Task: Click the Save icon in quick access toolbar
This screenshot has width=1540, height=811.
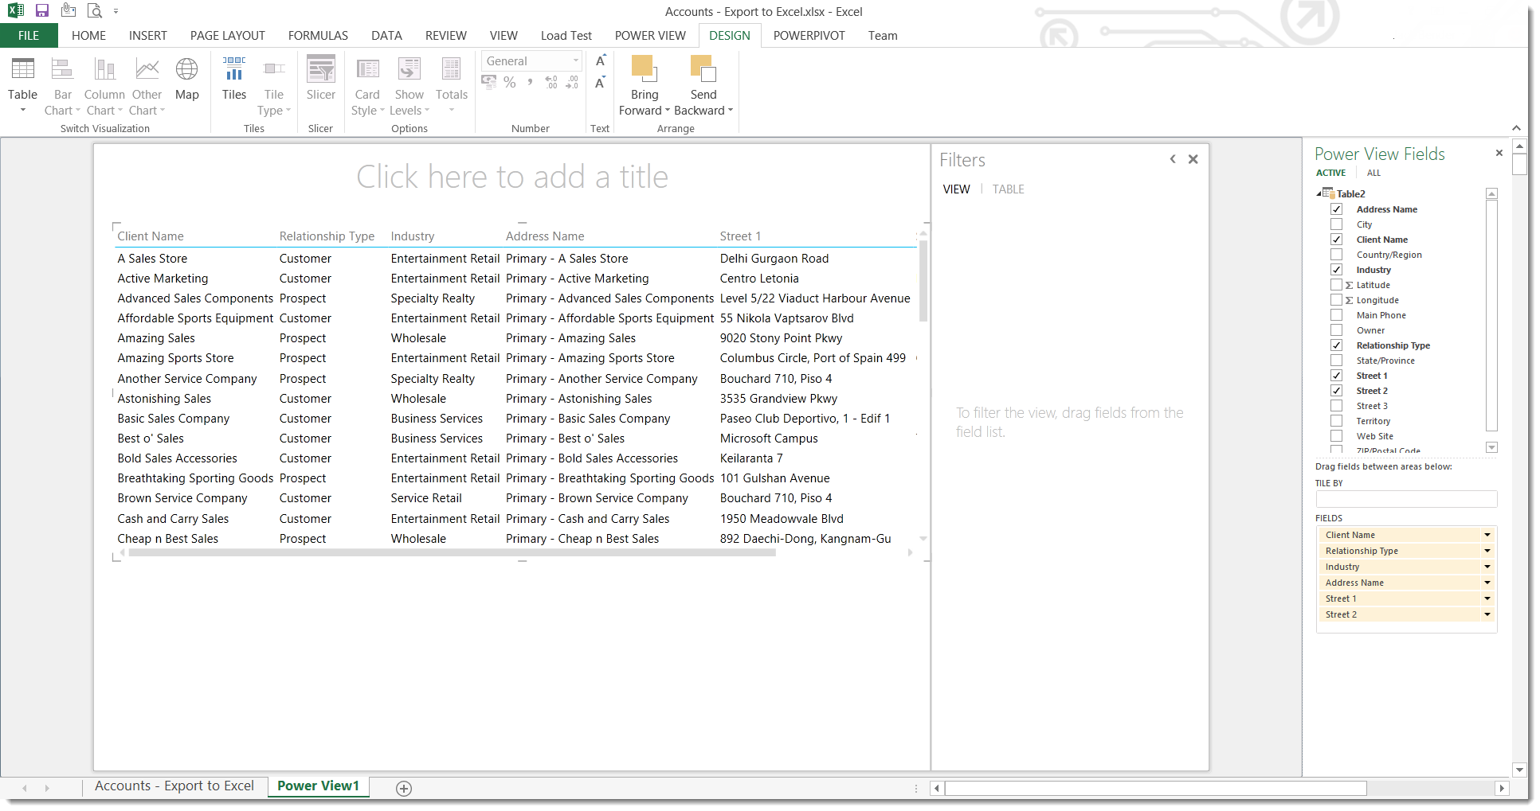Action: [x=42, y=11]
